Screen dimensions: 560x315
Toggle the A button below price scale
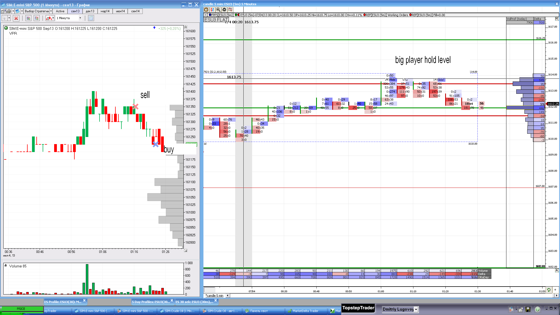(556, 270)
